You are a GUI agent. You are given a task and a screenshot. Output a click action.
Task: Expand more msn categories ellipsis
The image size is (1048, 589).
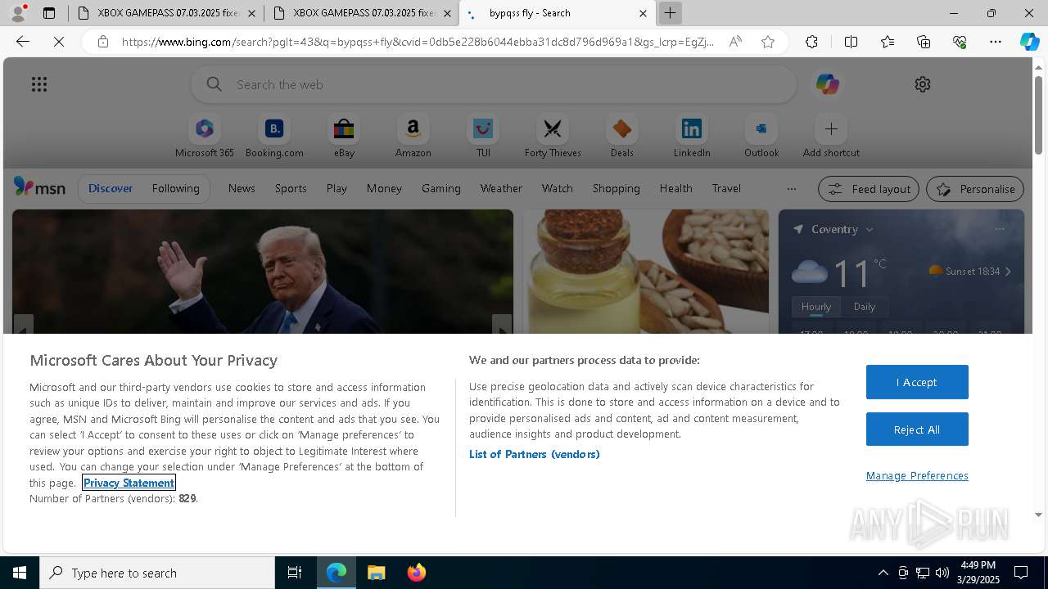791,188
